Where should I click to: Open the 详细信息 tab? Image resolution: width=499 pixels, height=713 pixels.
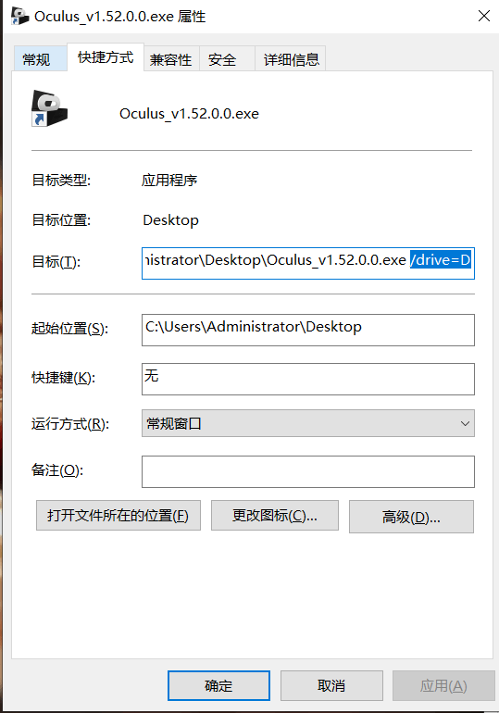[x=291, y=59]
